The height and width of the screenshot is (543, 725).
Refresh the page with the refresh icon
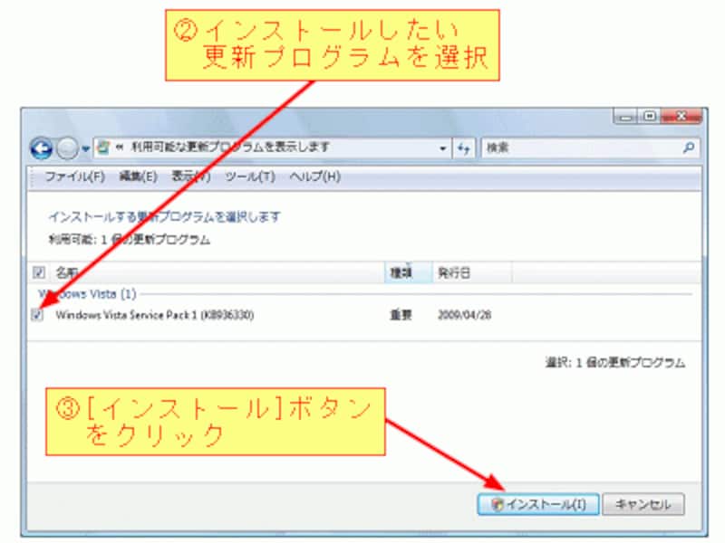[x=463, y=148]
